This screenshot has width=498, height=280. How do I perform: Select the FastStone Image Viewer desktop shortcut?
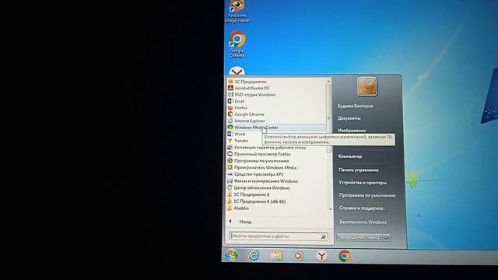[x=237, y=12]
